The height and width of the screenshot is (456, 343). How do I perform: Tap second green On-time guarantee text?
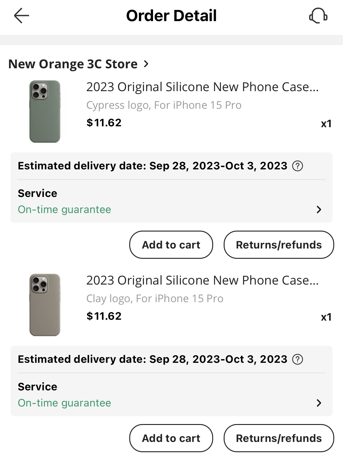click(64, 403)
